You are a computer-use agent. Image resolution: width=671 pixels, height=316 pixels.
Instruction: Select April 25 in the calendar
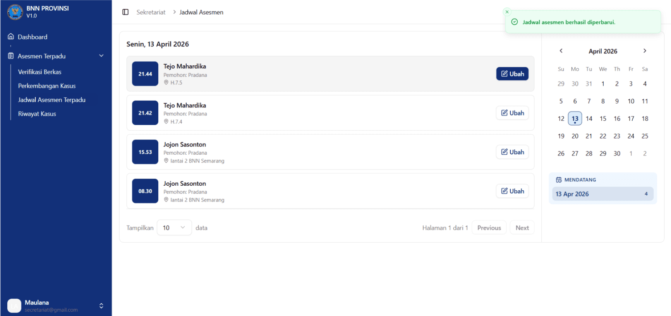[x=645, y=136]
